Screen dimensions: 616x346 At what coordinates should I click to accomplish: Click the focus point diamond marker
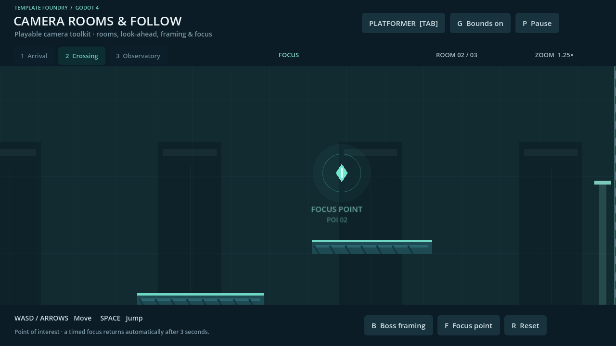342,173
